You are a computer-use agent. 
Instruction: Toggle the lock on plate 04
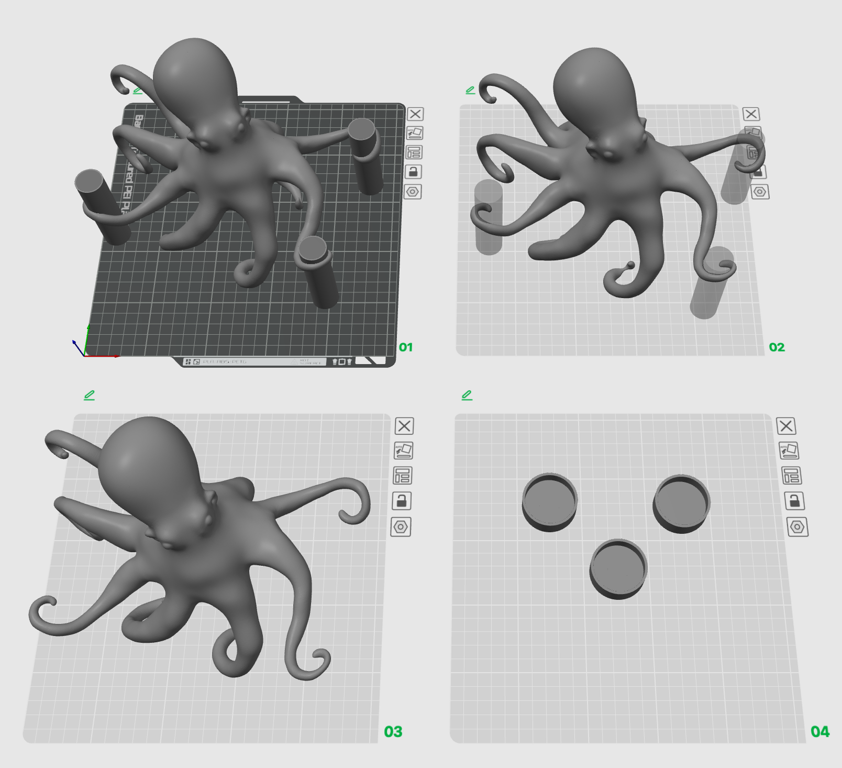(795, 501)
